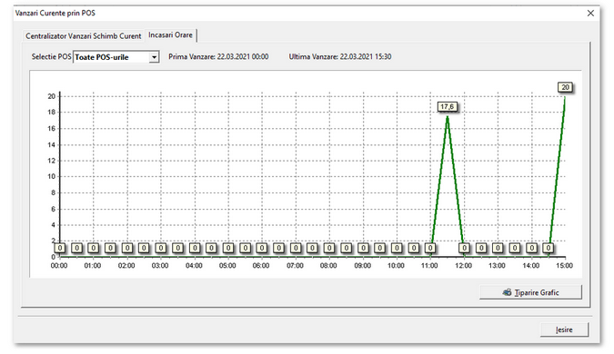Click the 14 y-axis value
The height and width of the screenshot is (354, 614).
[51, 144]
